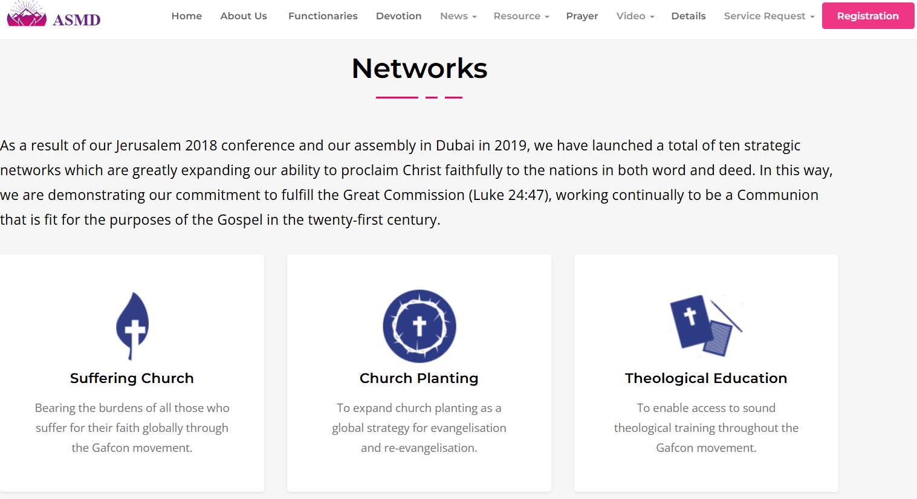Image resolution: width=917 pixels, height=499 pixels.
Task: Click the Church Planting crown-of-thorns icon
Action: (x=419, y=326)
